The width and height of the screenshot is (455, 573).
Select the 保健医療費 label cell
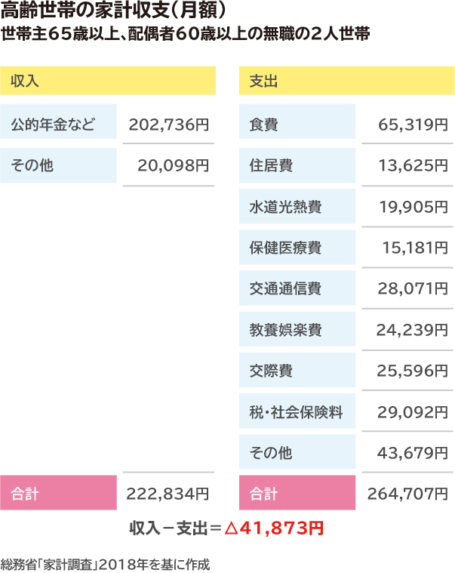point(297,247)
